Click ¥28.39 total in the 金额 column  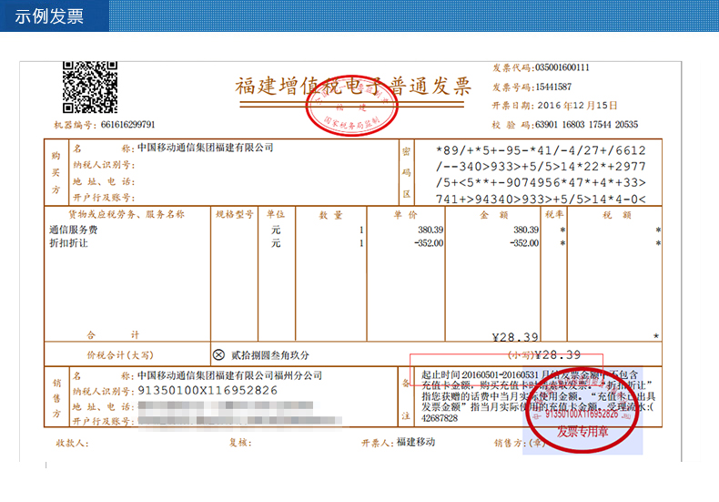tap(515, 337)
